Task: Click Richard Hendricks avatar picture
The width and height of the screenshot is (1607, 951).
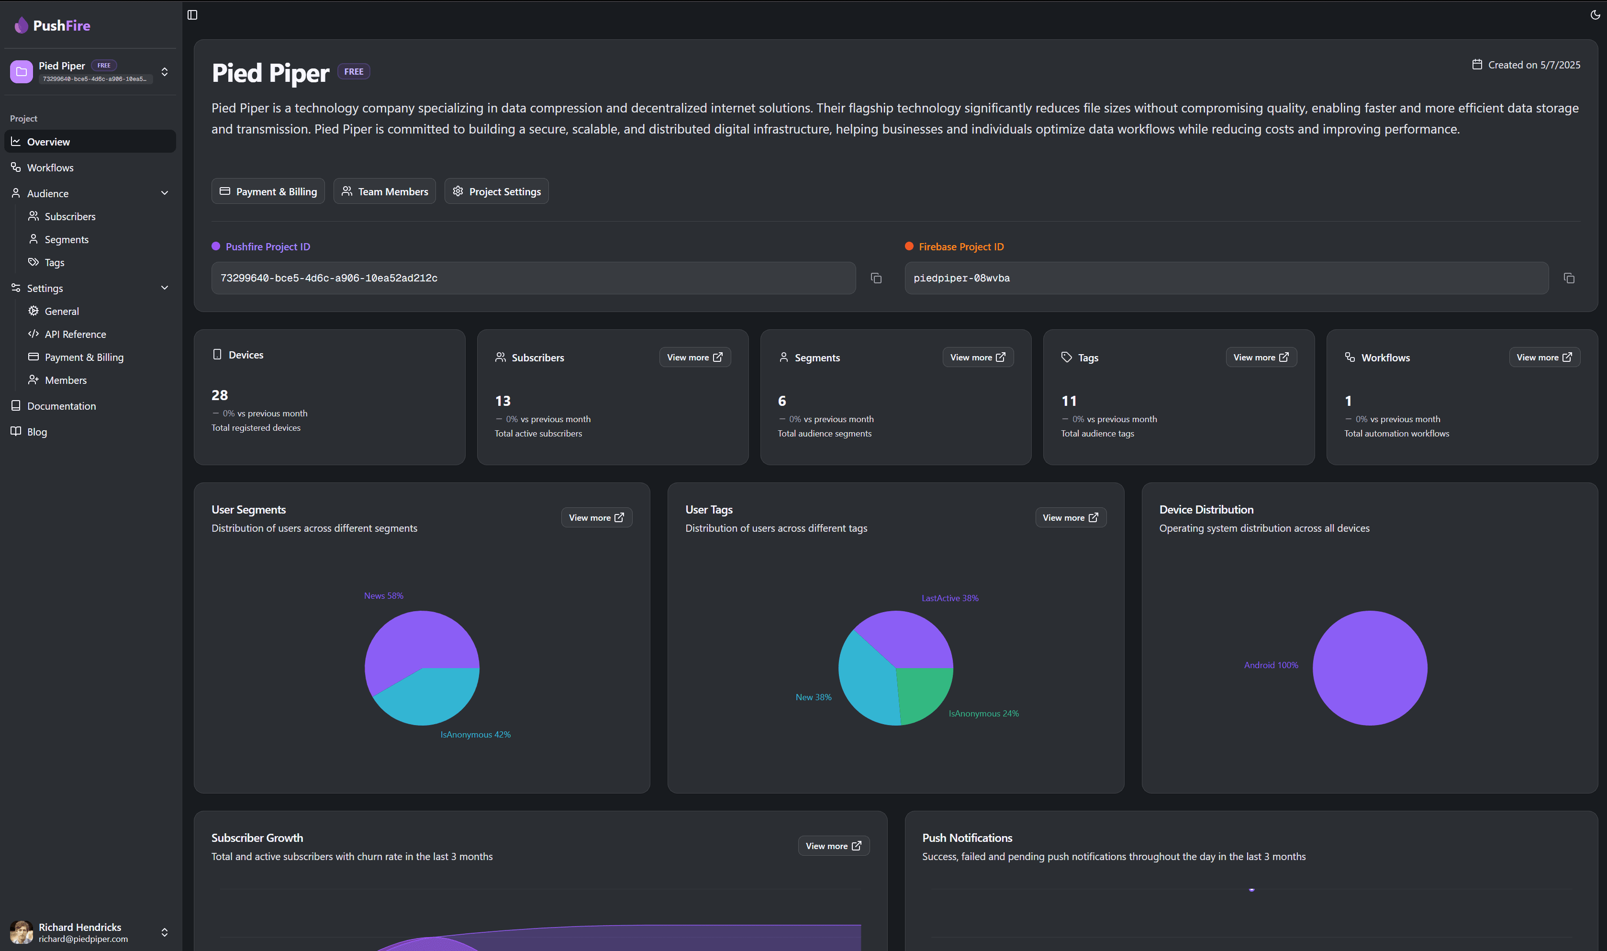Action: click(21, 932)
